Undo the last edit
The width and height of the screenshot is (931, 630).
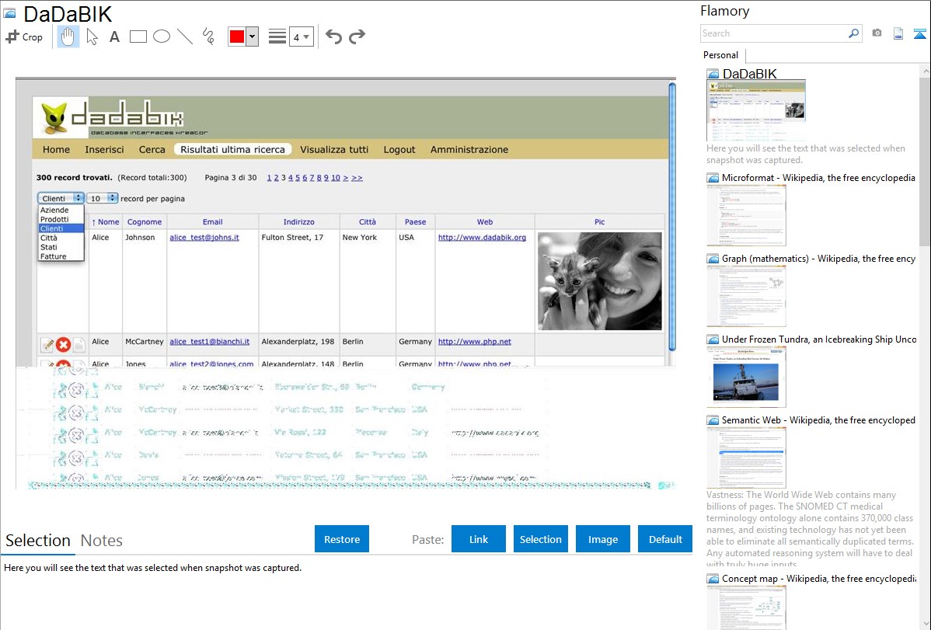[x=333, y=37]
